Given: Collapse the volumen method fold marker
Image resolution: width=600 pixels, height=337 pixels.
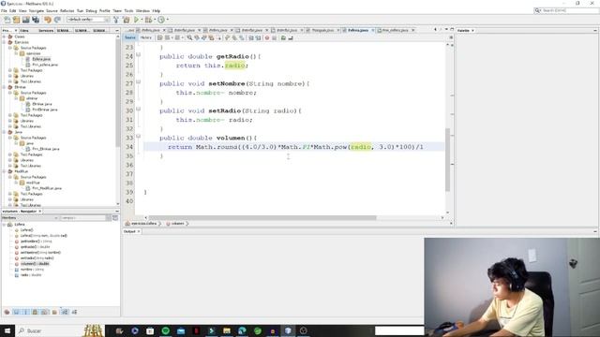Looking at the screenshot, I should 139,136.
